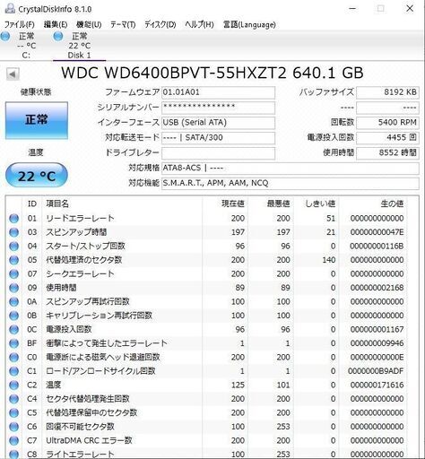Click the 電源投入回数 value 4455 回
The image size is (425, 459).
click(x=387, y=138)
